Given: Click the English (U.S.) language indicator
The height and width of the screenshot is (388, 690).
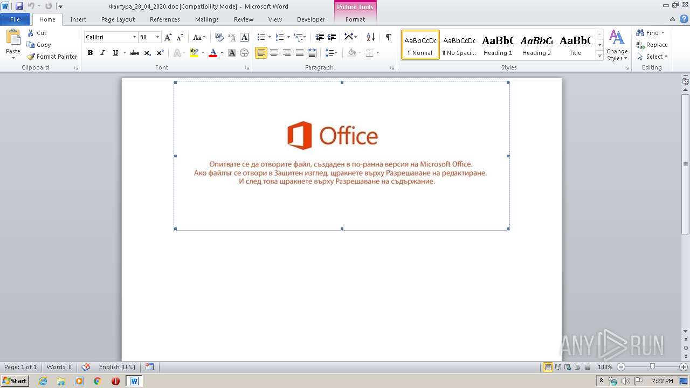Looking at the screenshot, I should (117, 367).
